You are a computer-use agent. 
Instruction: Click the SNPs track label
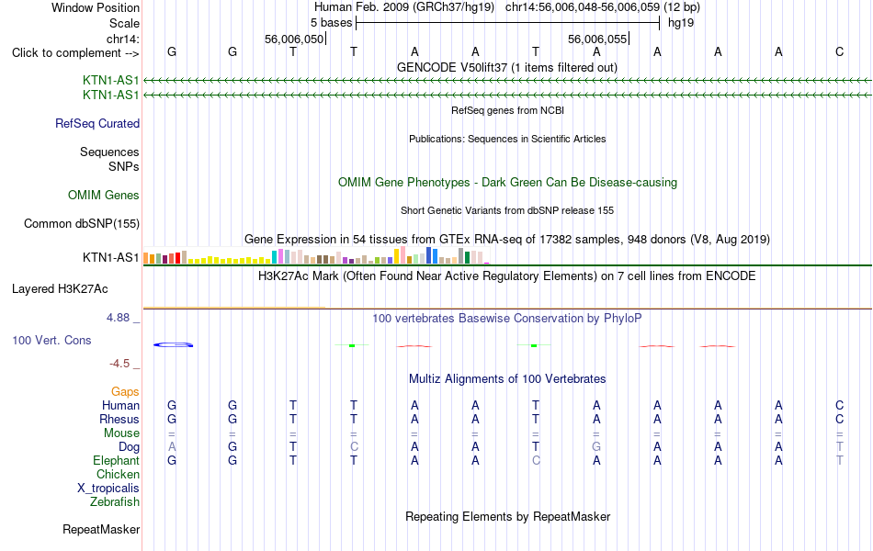[x=124, y=166]
